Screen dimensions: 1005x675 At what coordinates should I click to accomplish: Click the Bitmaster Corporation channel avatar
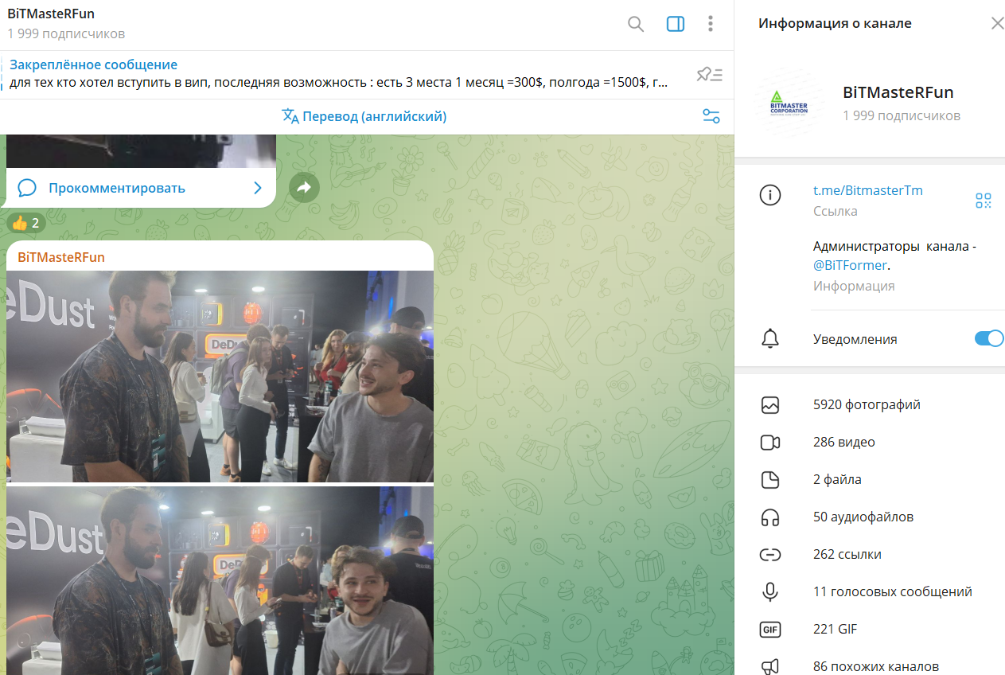coord(789,103)
